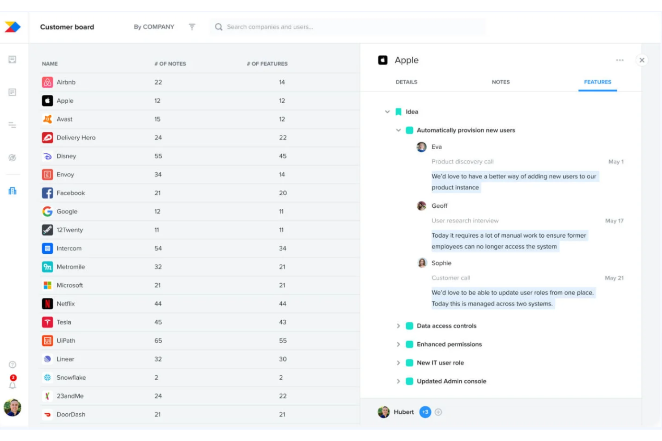Click the Avast logo icon

tap(47, 119)
